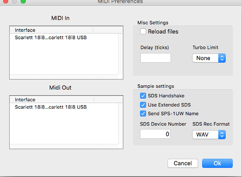
Task: Click the MIDI Preferences title bar text
Action: point(120,2)
